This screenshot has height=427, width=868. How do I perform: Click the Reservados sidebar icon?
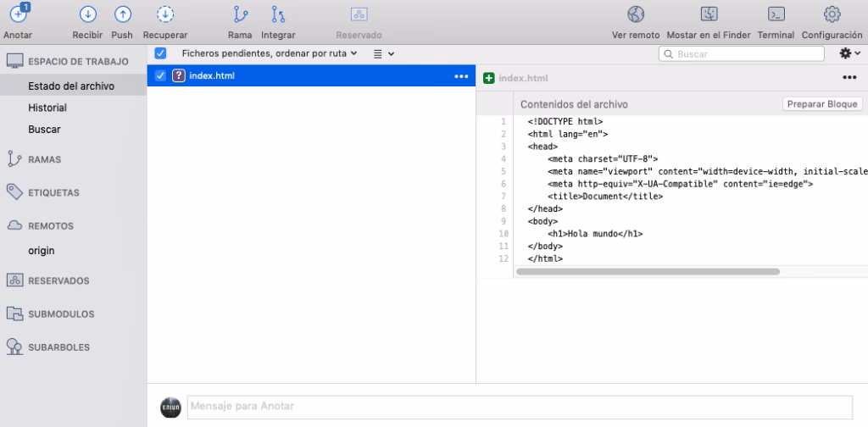coord(14,280)
